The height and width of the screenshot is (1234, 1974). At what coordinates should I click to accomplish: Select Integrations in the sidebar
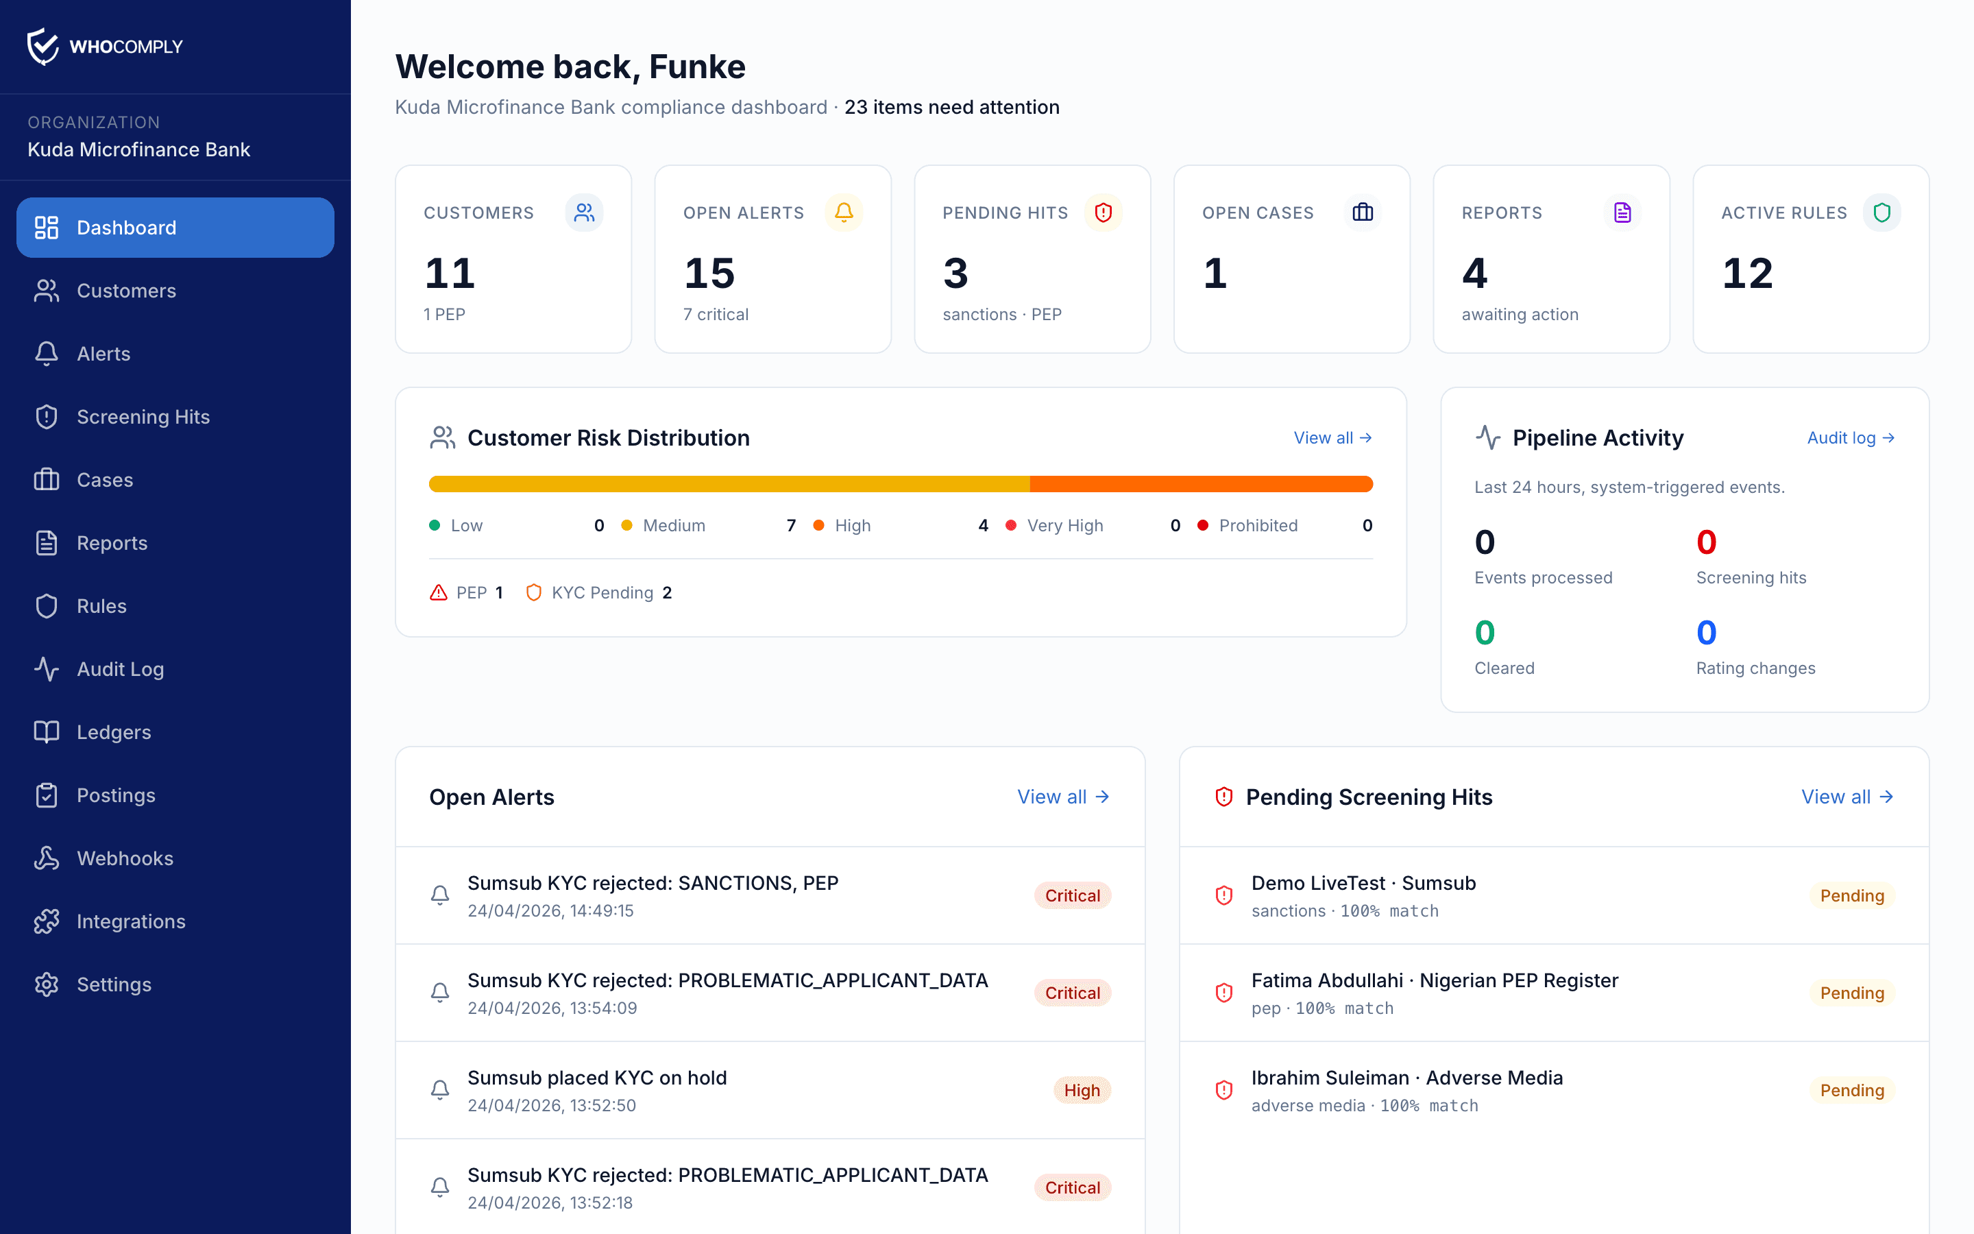coord(175,921)
